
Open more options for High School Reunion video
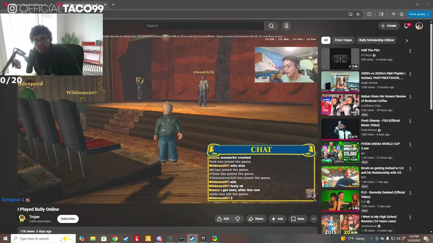[x=410, y=217]
